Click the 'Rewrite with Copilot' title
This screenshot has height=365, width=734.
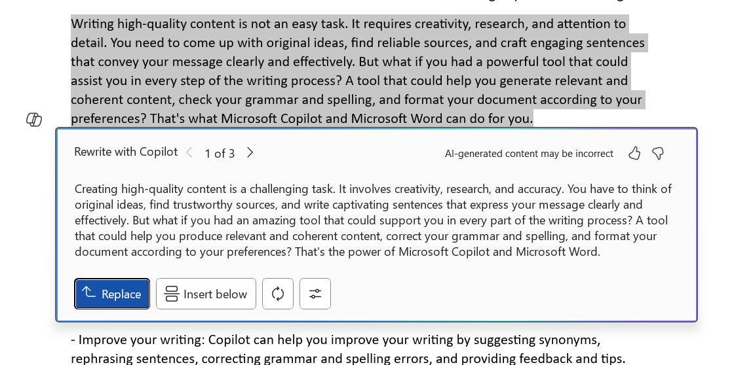pyautogui.click(x=126, y=152)
